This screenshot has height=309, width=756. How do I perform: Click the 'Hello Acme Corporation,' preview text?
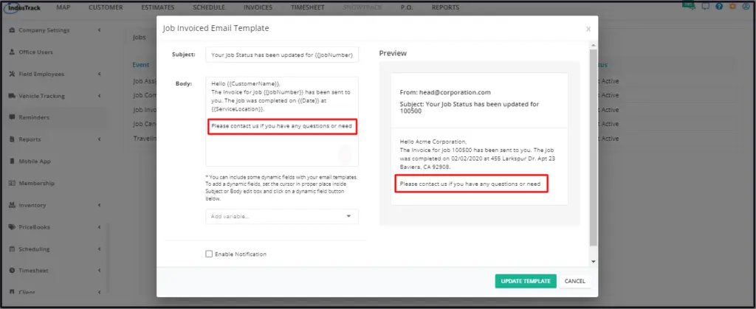click(x=433, y=142)
